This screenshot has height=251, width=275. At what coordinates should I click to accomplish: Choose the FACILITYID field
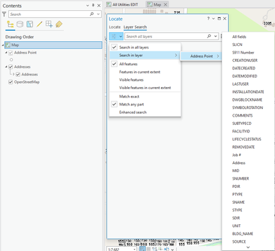pos(241,131)
